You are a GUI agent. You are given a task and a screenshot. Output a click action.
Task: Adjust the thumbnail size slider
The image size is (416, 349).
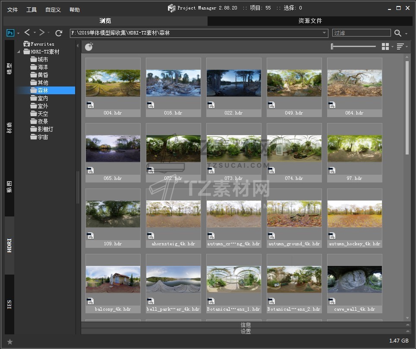tap(353, 46)
